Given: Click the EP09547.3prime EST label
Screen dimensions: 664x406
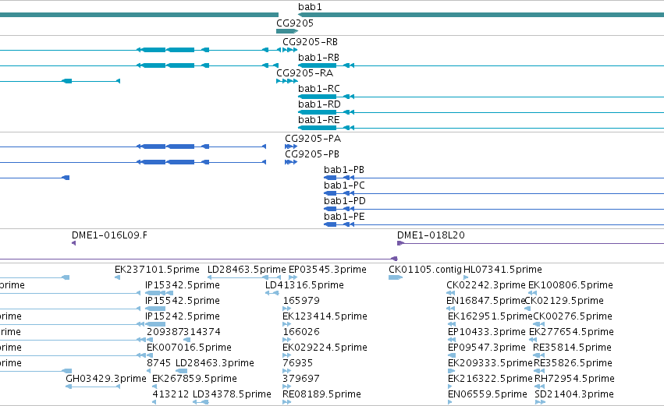Looking at the screenshot, I should point(487,348).
